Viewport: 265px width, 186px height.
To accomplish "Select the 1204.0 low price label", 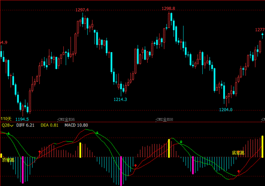I will (226, 110).
